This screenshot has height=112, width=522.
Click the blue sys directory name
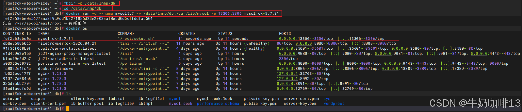tap(327, 99)
